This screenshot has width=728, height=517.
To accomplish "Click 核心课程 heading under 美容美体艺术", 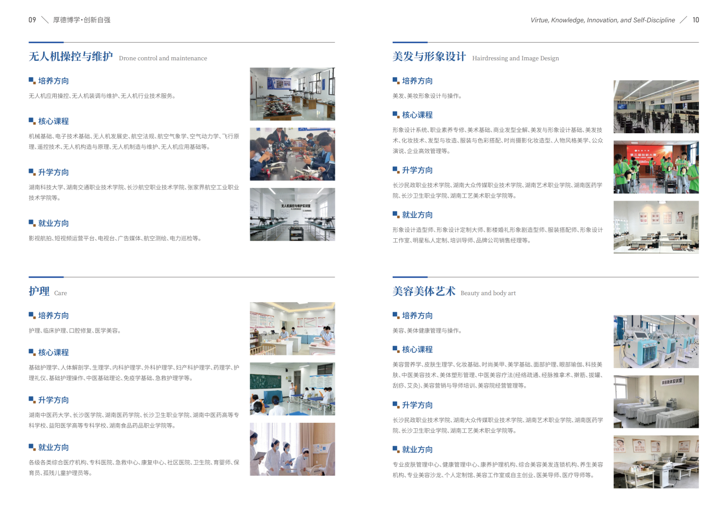I will point(417,350).
